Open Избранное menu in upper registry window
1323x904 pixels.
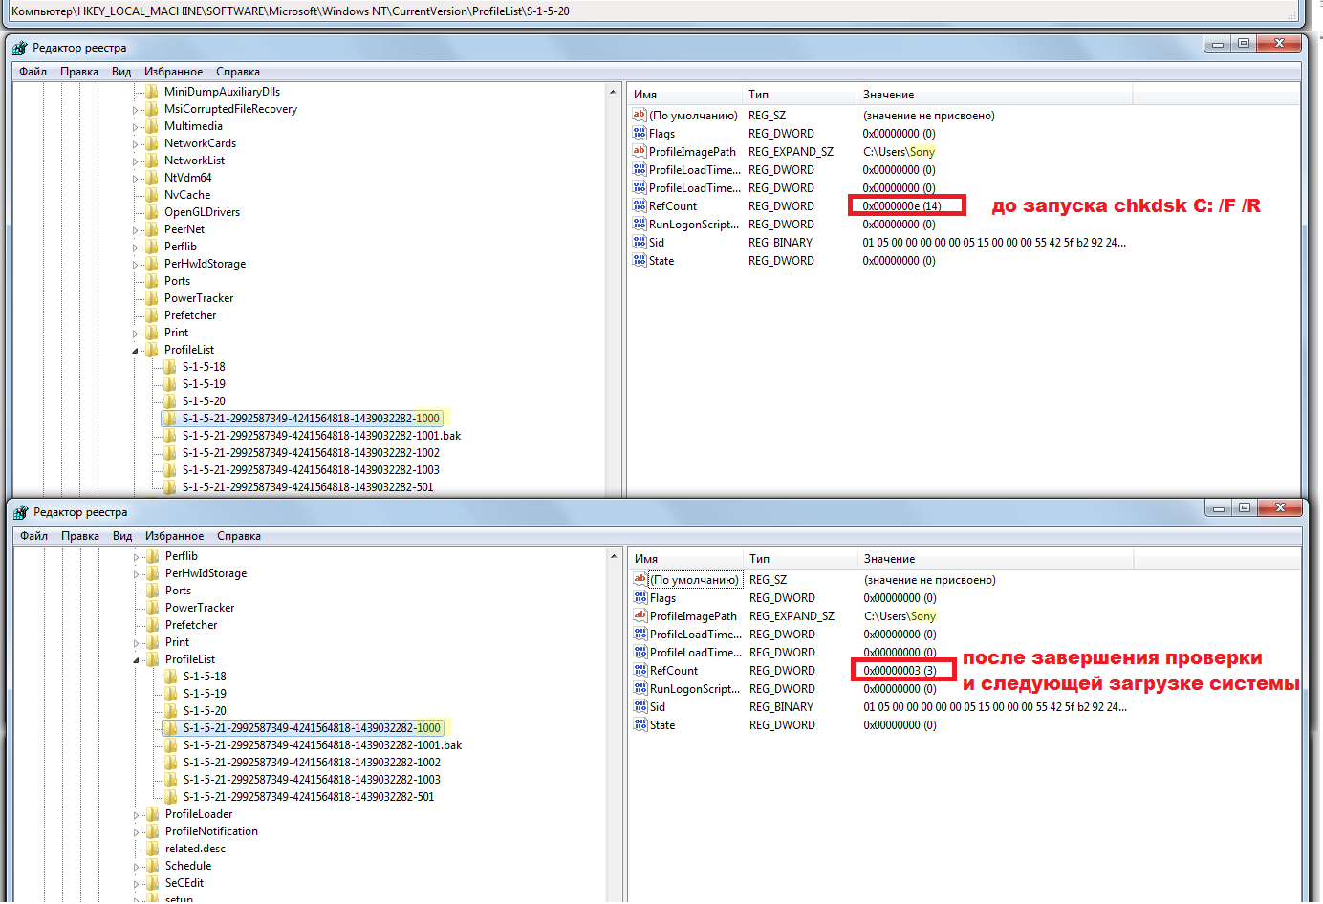coord(173,72)
